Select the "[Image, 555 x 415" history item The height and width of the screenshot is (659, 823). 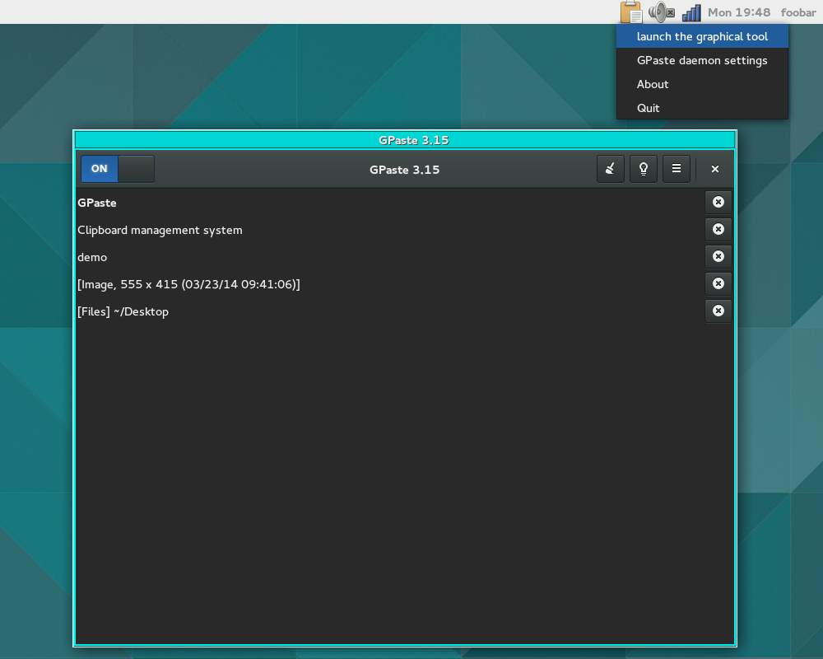pyautogui.click(x=189, y=284)
